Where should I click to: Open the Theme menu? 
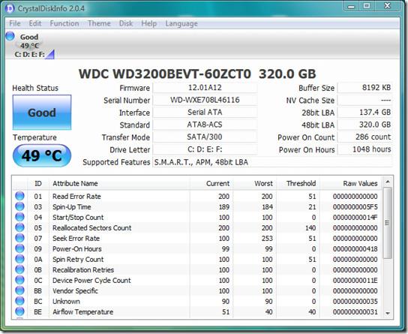(99, 23)
